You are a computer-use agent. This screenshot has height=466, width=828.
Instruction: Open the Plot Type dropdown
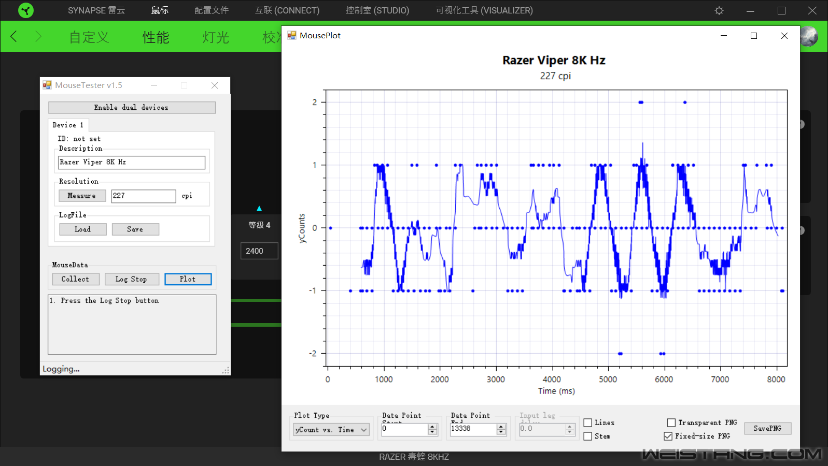click(x=331, y=430)
